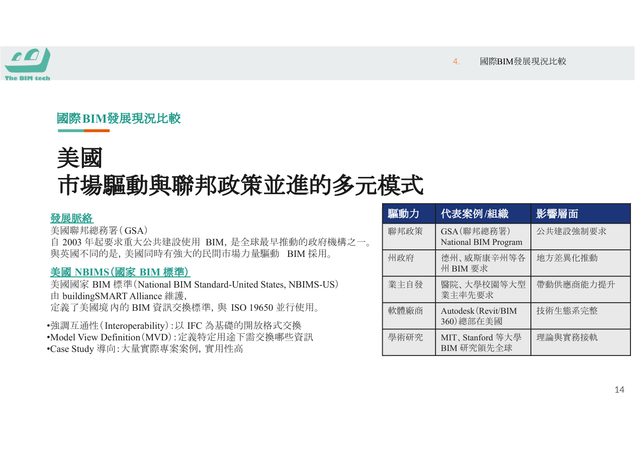Screen dimensions: 635x449
Task: Click cell MIT、Stanford 等大學 BIM 研究領先全球
Action: coord(483,342)
